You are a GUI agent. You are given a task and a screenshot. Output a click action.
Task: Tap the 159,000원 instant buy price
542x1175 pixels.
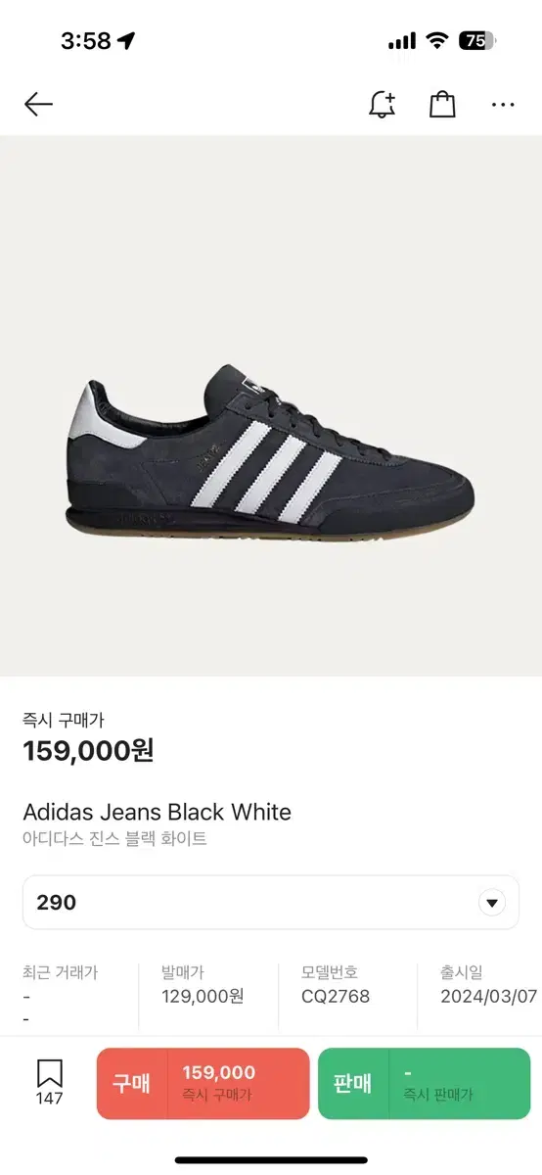click(x=88, y=751)
